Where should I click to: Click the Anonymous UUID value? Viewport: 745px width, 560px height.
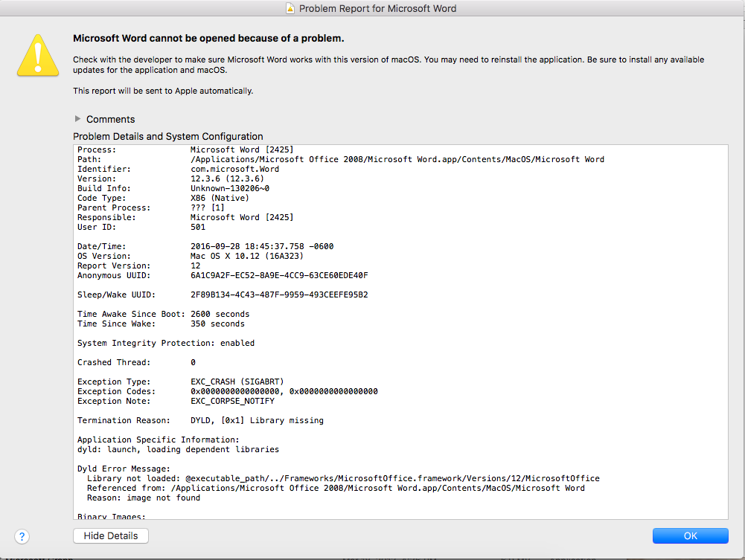click(x=279, y=275)
